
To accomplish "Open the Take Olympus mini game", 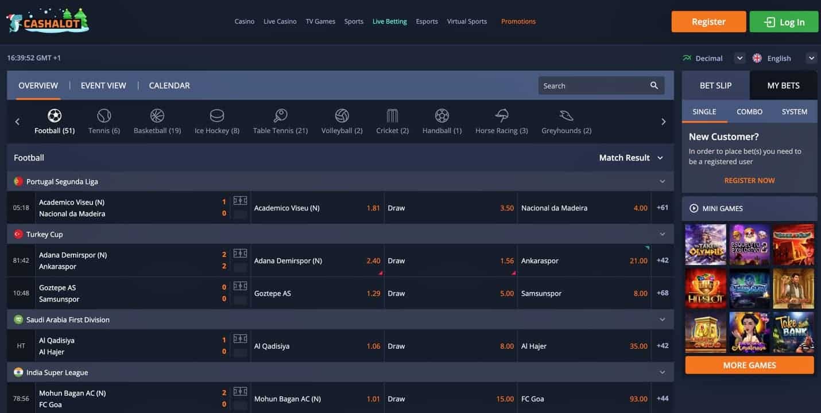I will (x=706, y=245).
